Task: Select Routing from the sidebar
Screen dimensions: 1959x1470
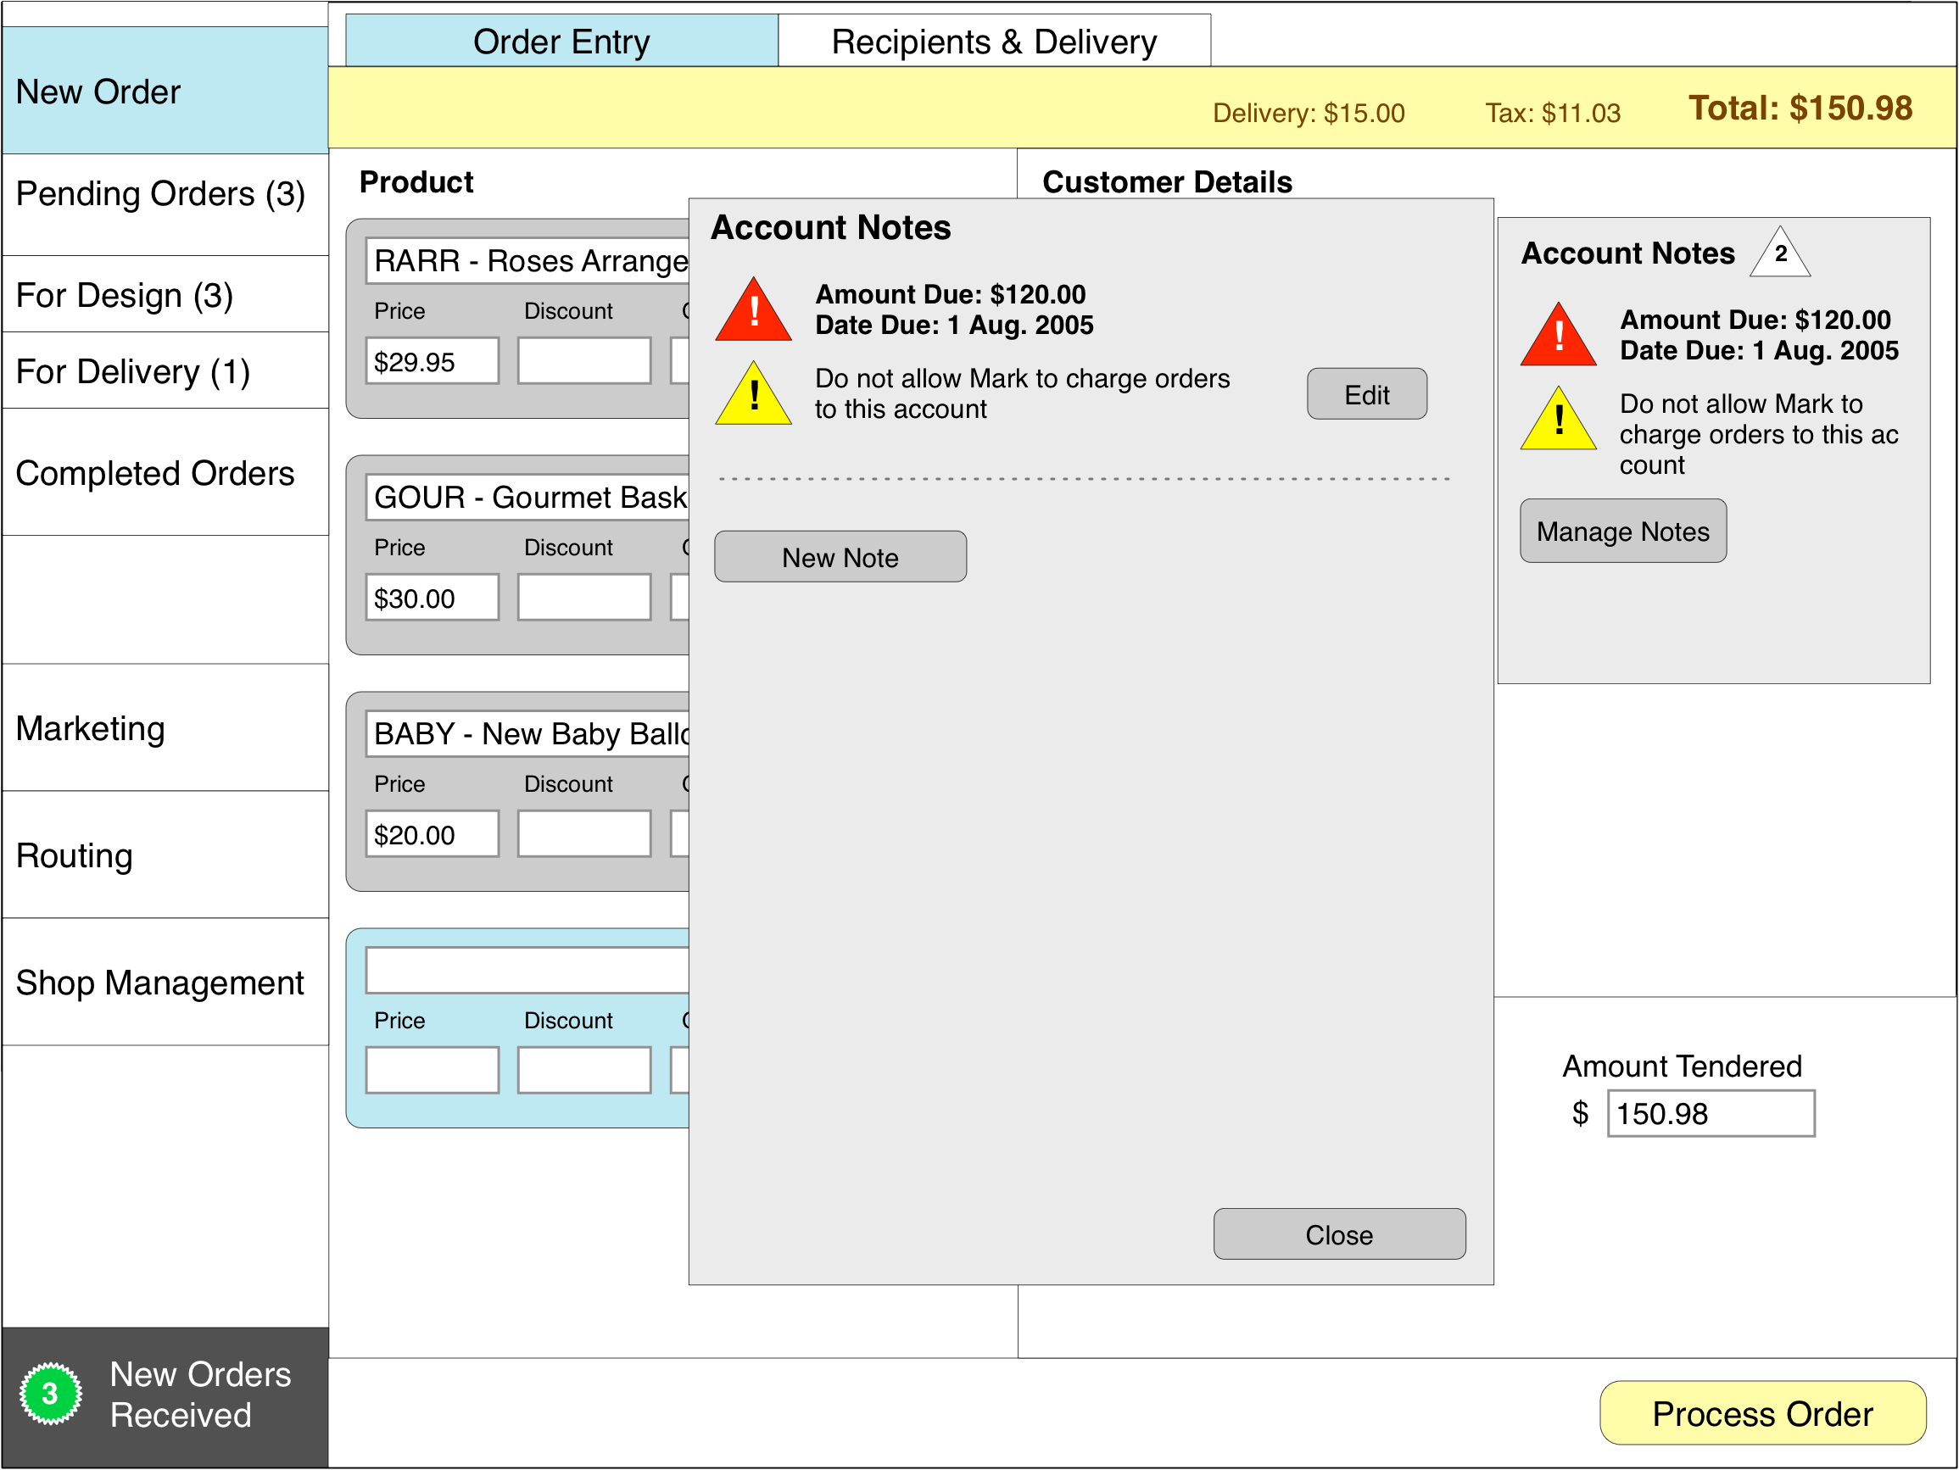Action: click(75, 855)
